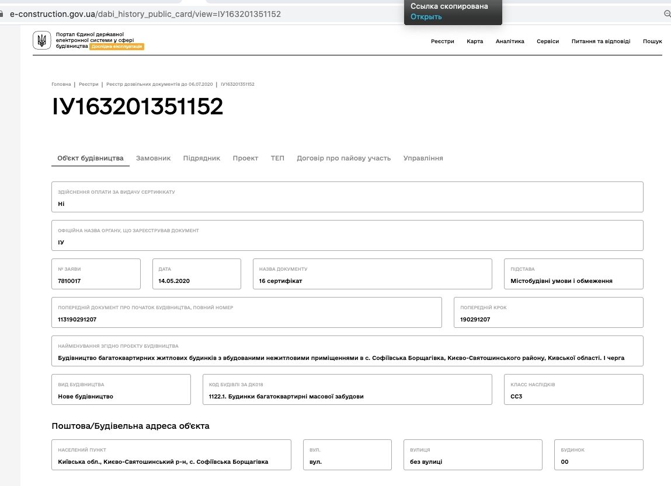
Task: Click the building code 1122.1 value
Action: coord(286,396)
